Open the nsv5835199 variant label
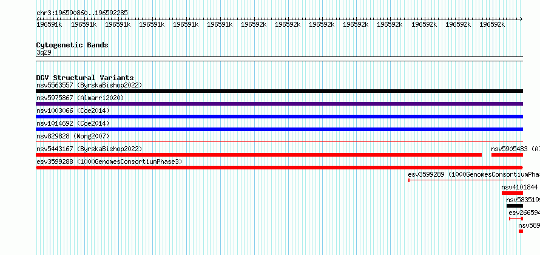Image resolution: width=540 pixels, height=255 pixels. pyautogui.click(x=523, y=200)
